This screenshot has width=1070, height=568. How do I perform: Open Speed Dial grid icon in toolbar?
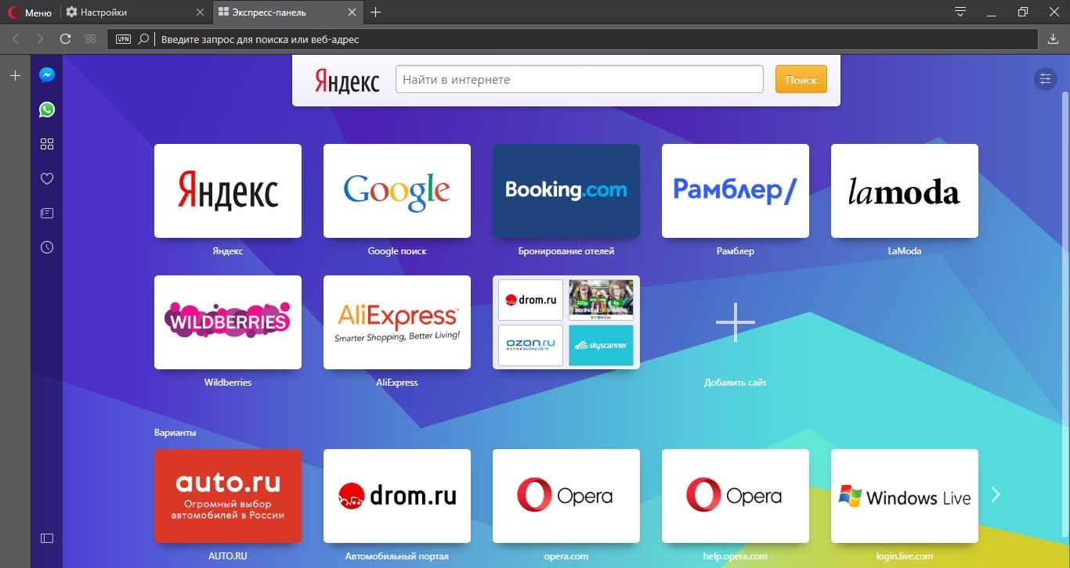click(x=90, y=39)
